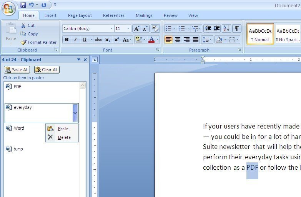Click the Sort paragraph icon
301x197 pixels.
[x=226, y=28]
